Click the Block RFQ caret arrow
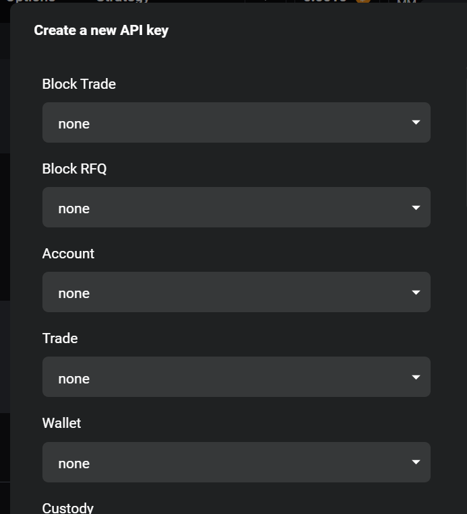The width and height of the screenshot is (467, 514). 416,207
